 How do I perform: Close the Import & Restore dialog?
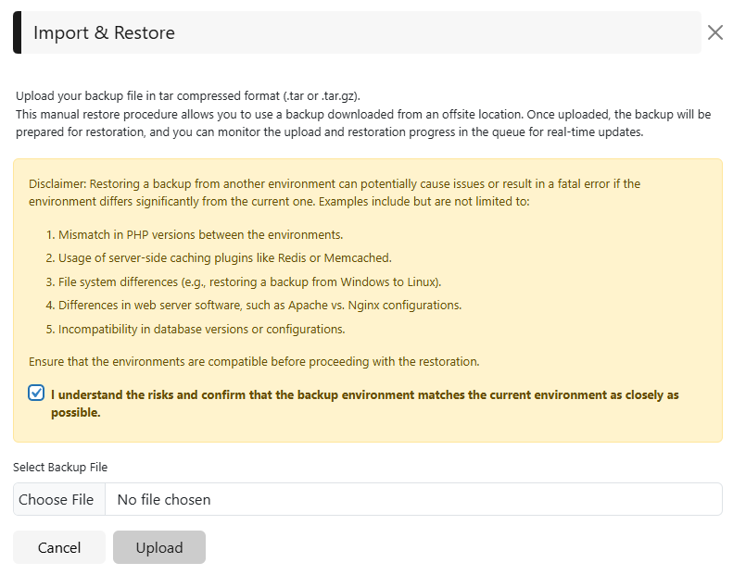point(714,33)
